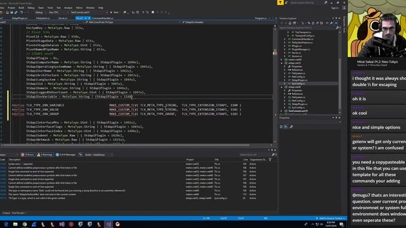Toggle the Errors filter button

coord(27,155)
